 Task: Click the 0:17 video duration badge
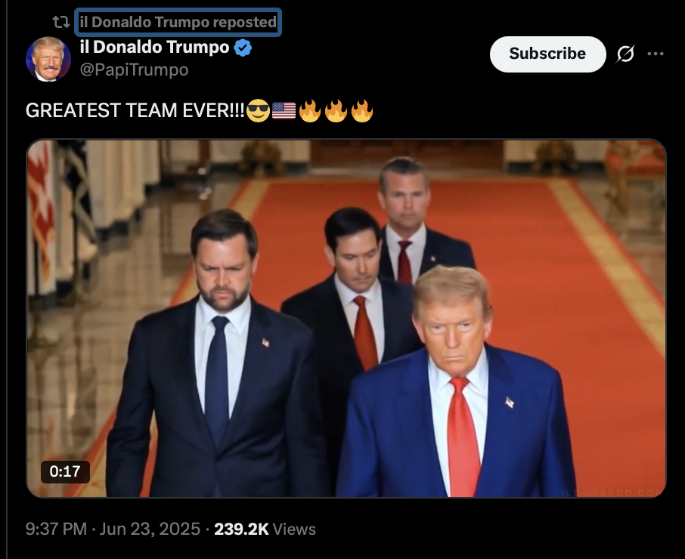tap(65, 471)
